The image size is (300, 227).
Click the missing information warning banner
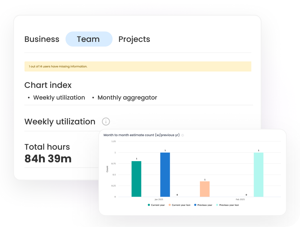(x=138, y=66)
